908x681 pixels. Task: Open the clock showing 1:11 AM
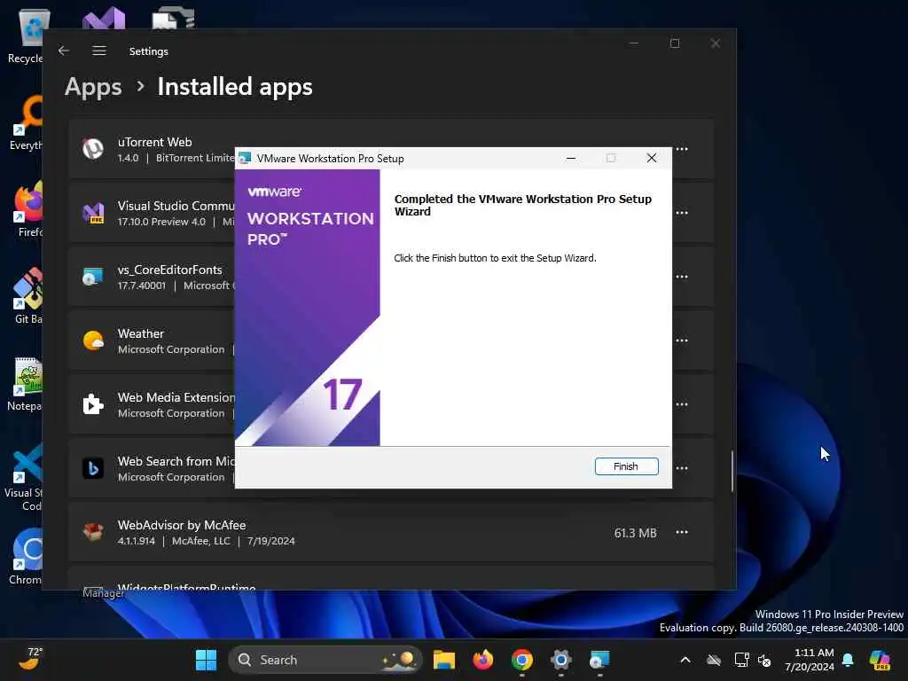point(810,660)
